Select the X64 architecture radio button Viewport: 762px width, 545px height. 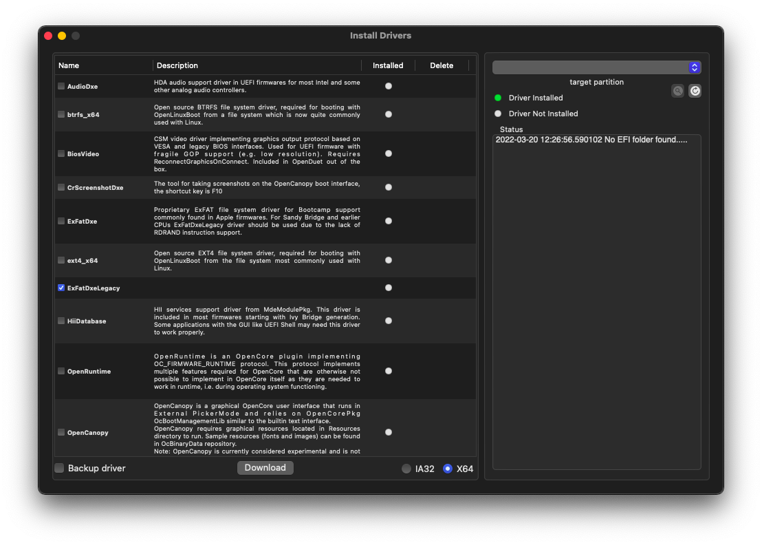coord(448,469)
